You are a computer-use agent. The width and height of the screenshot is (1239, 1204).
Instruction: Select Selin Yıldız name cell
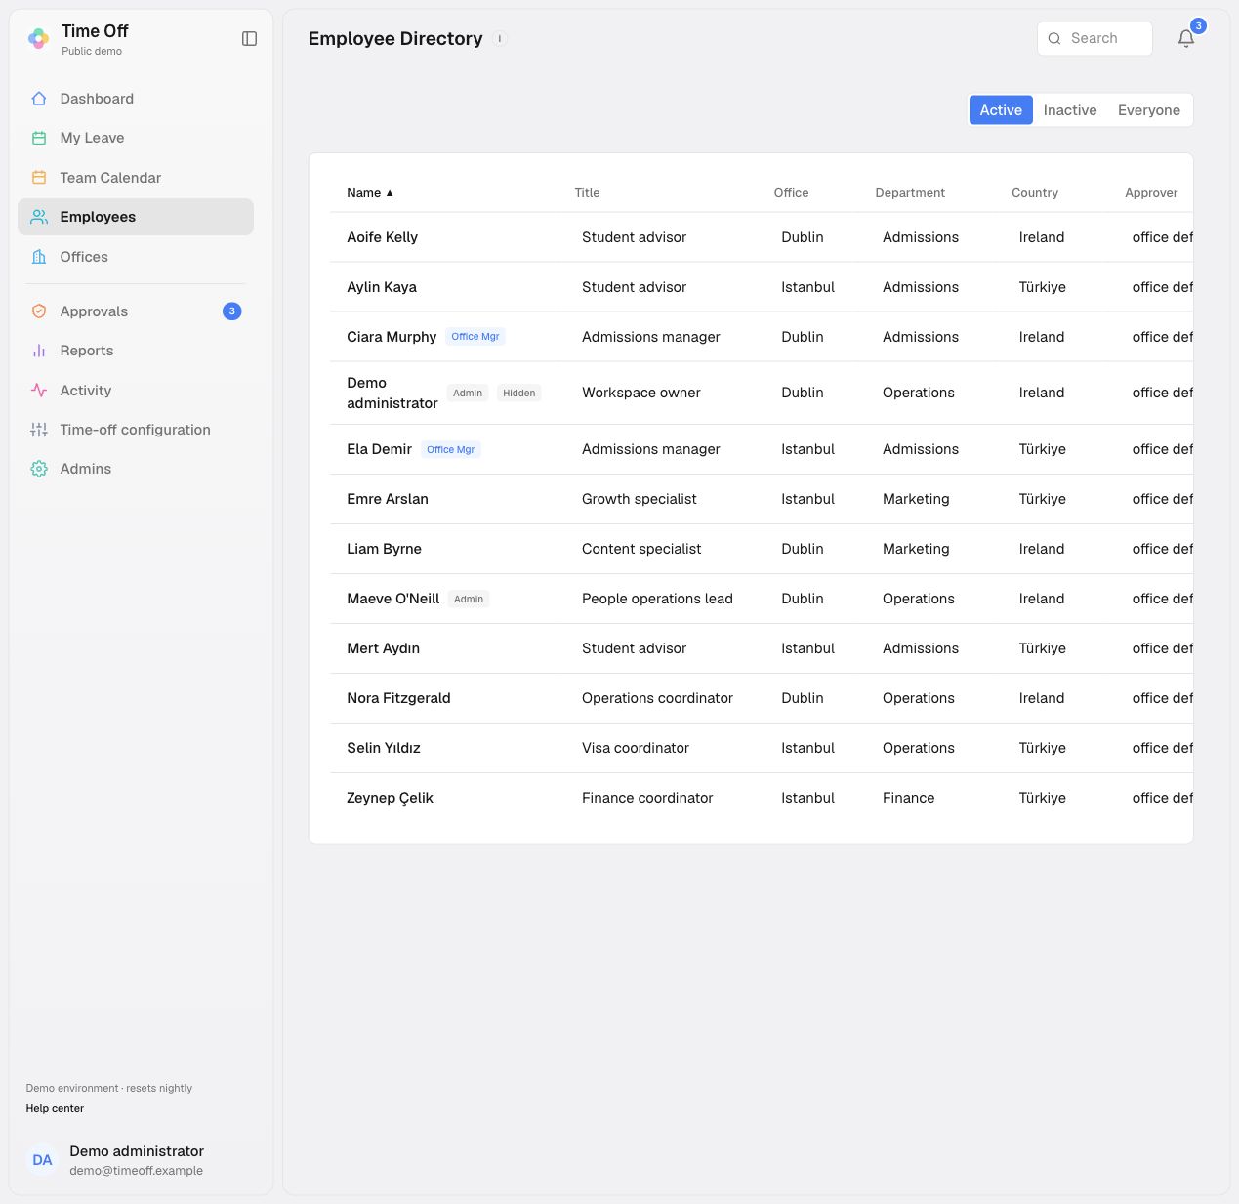pos(384,748)
